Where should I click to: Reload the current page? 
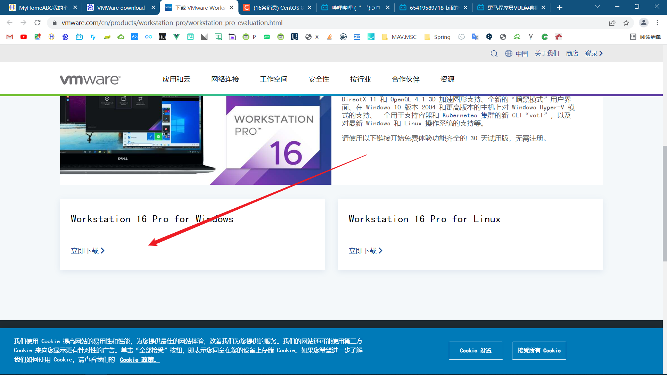coord(38,23)
